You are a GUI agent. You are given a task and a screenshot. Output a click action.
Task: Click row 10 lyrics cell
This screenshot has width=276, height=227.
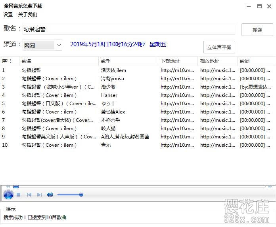255,145
